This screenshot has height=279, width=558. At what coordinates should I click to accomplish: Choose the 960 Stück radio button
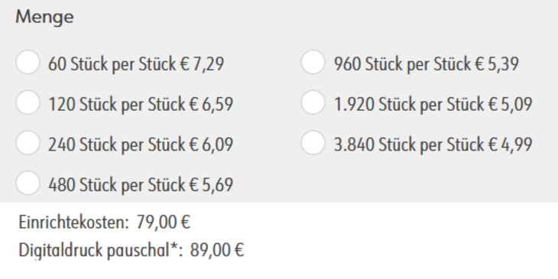click(313, 62)
